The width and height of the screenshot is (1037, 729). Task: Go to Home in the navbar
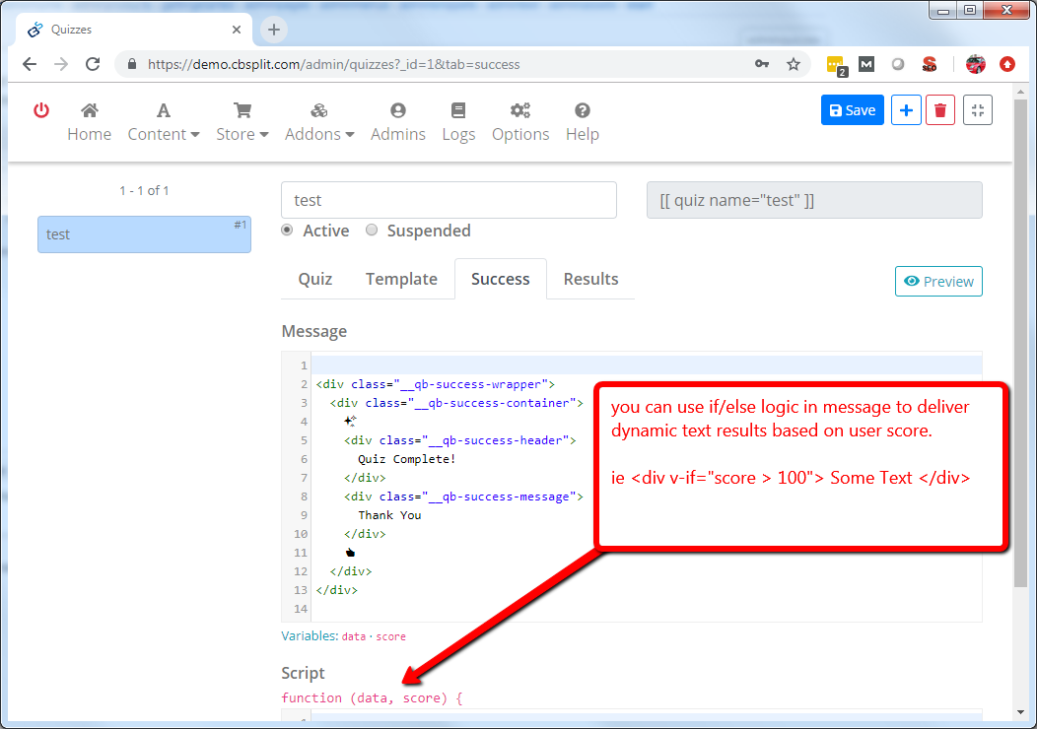coord(89,122)
